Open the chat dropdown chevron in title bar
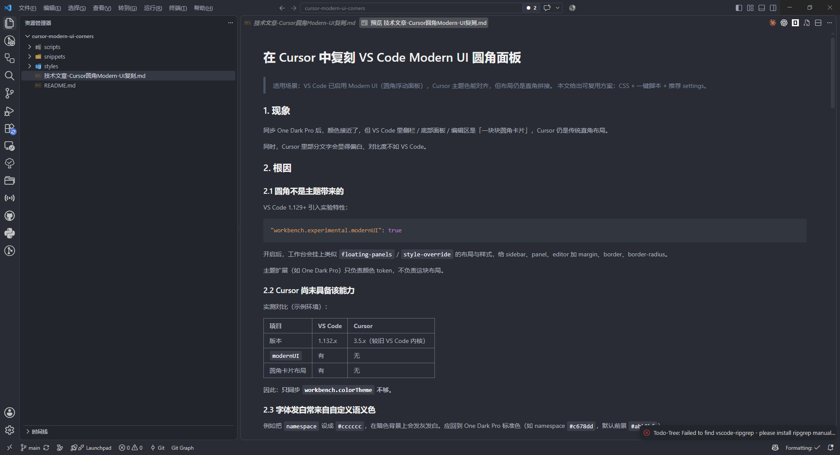Image resolution: width=840 pixels, height=455 pixels. pyautogui.click(x=557, y=8)
